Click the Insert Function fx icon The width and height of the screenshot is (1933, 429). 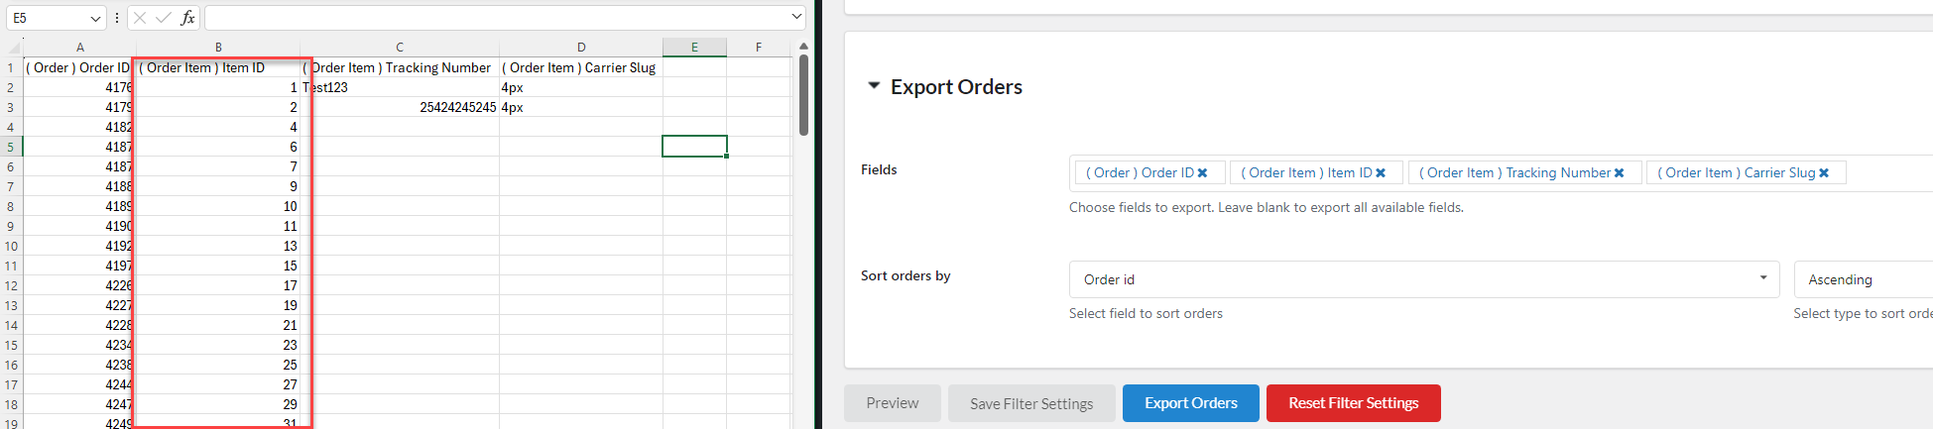click(187, 18)
